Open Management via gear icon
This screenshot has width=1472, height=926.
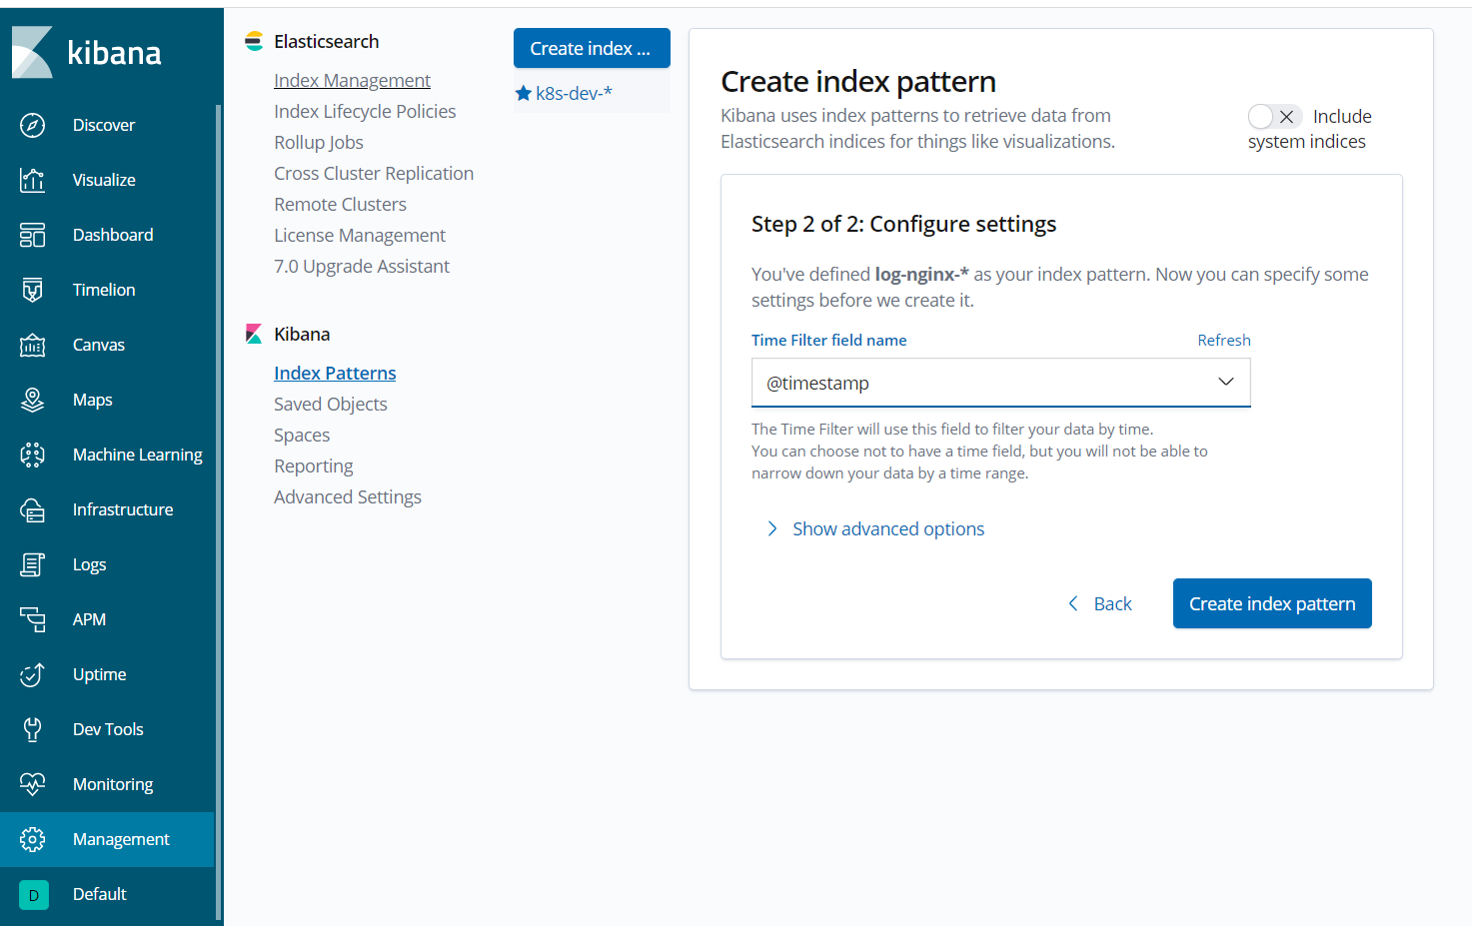point(32,839)
